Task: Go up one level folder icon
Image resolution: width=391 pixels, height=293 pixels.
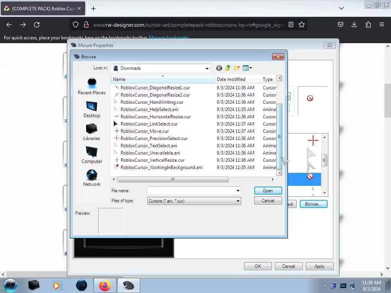Action: (x=228, y=68)
